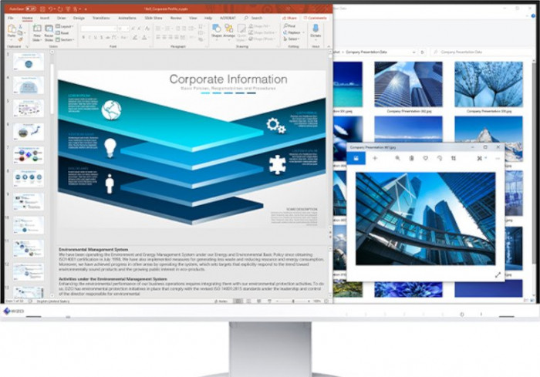
Task: Click the zoom magnifier icon in Photos viewer
Action: tap(398, 158)
